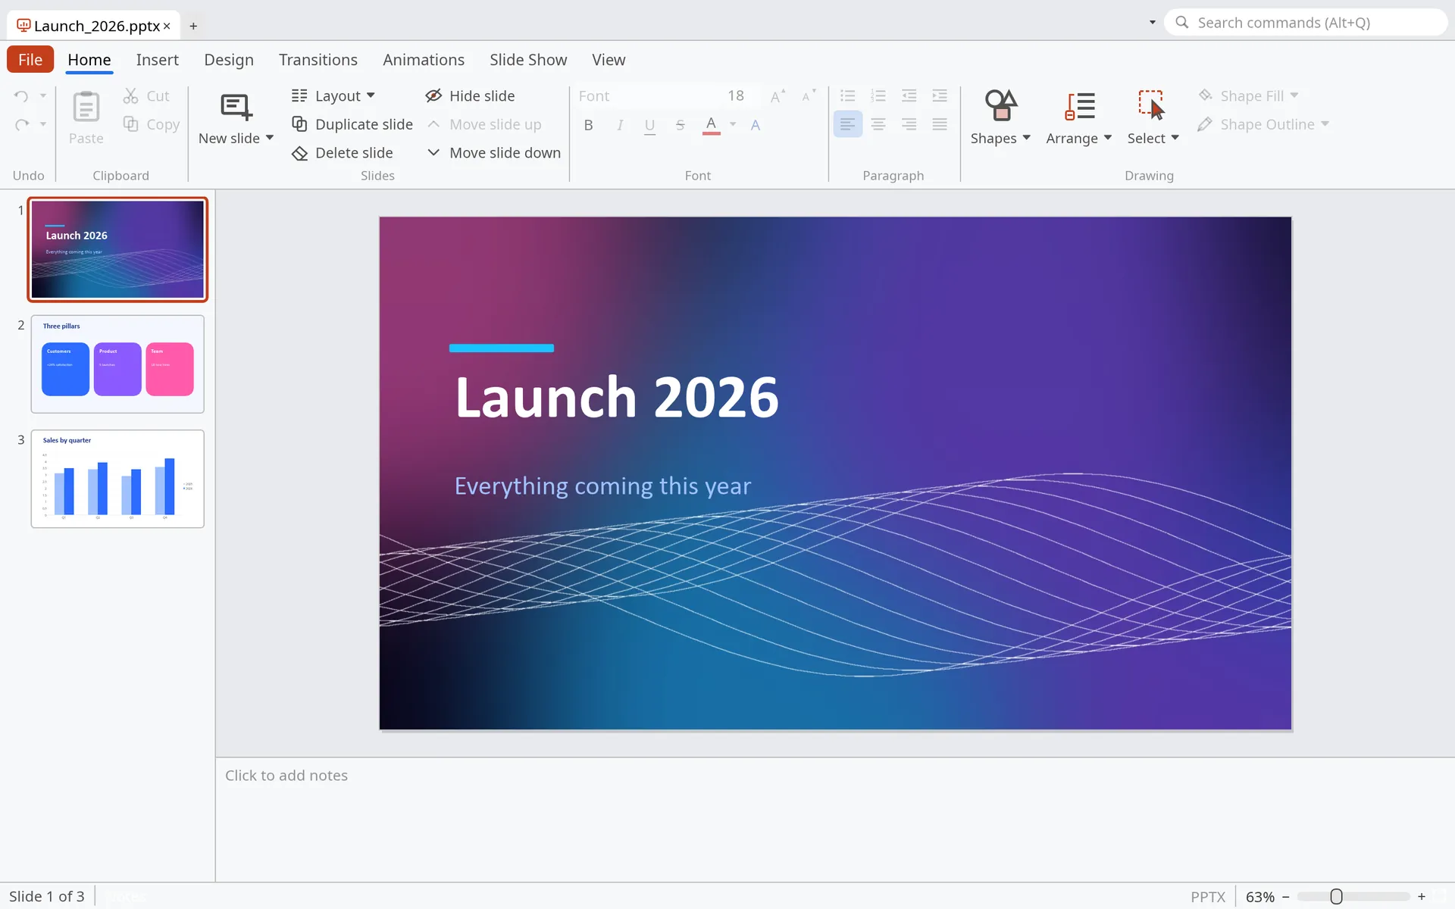Click the text highlight A icon
This screenshot has height=909, width=1455.
(756, 125)
